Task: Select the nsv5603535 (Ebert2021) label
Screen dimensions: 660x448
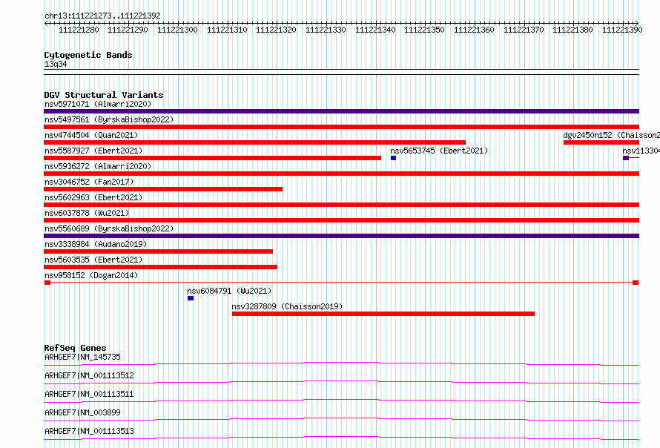Action: pyautogui.click(x=93, y=260)
